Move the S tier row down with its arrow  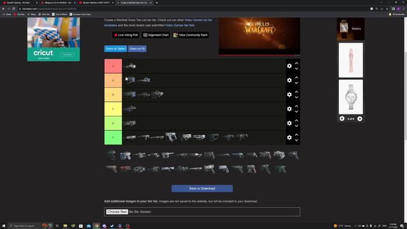point(296,69)
